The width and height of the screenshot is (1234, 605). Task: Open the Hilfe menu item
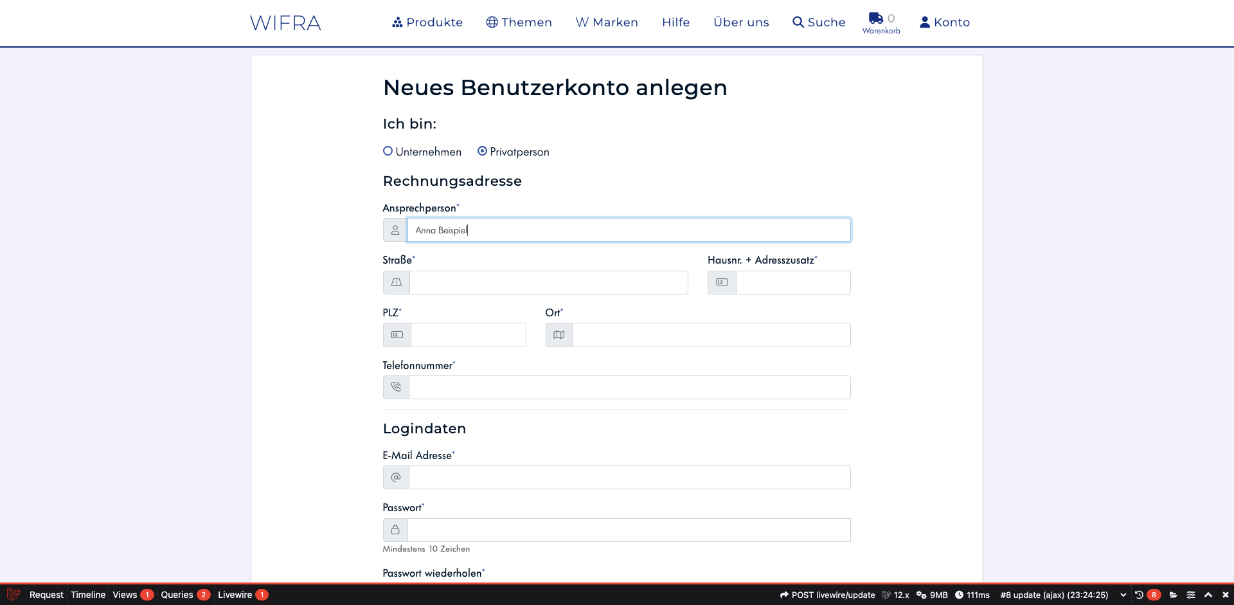pos(675,22)
